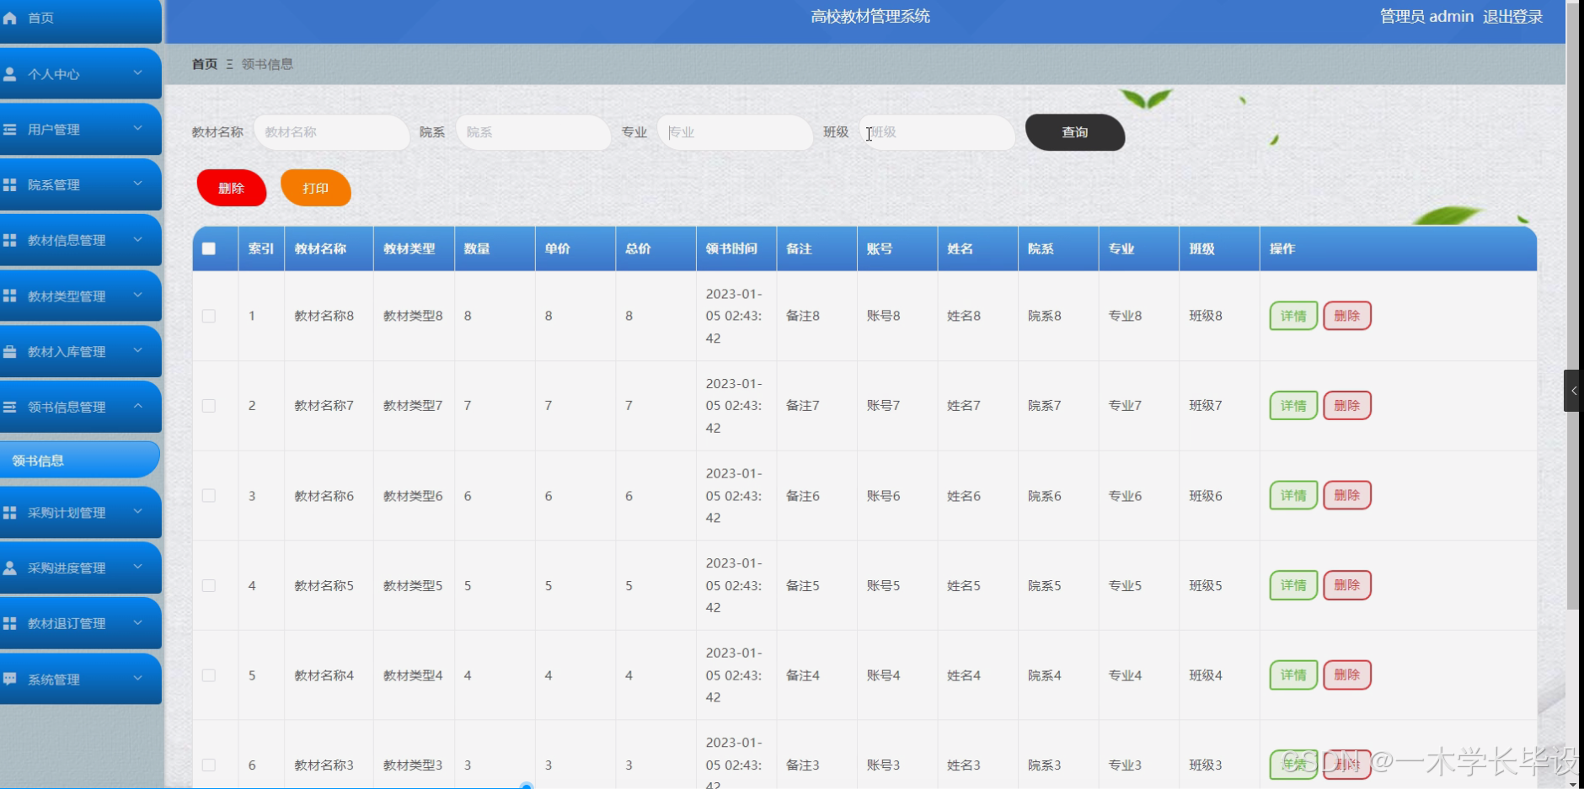This screenshot has width=1584, height=789.
Task: Click the chat icon for 系统管理
Action: click(10, 679)
